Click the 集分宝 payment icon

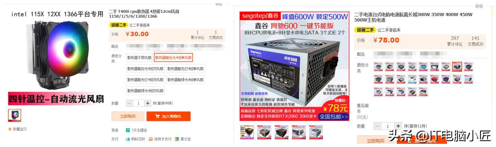(x=177, y=139)
